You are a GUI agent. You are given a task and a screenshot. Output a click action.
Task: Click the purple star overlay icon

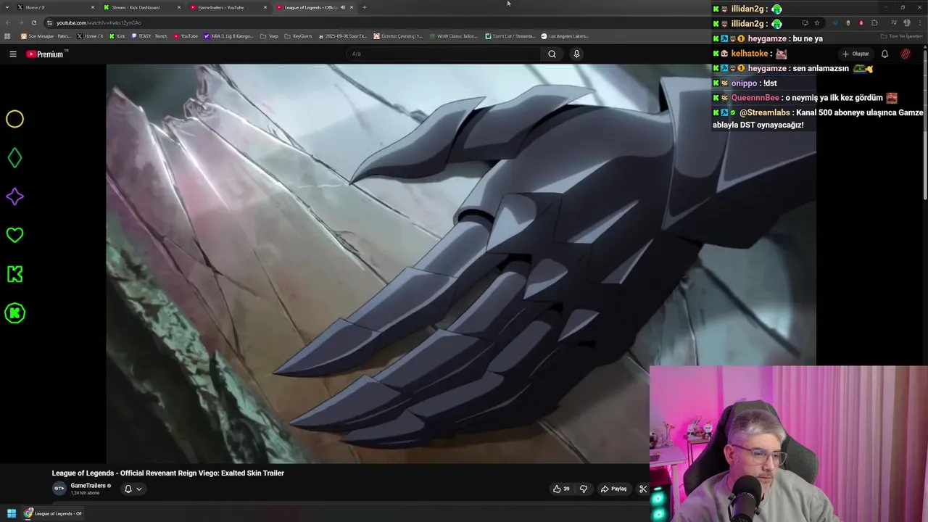click(x=14, y=196)
